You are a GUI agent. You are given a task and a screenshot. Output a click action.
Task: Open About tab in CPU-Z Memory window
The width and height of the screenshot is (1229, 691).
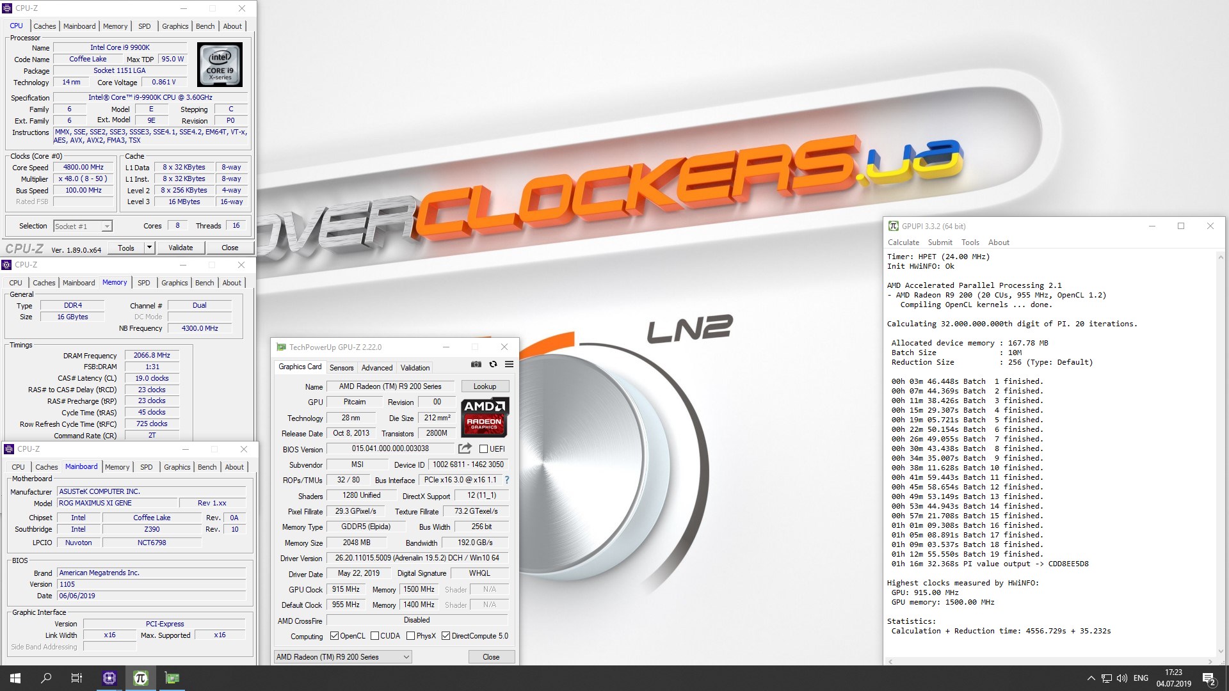[232, 283]
